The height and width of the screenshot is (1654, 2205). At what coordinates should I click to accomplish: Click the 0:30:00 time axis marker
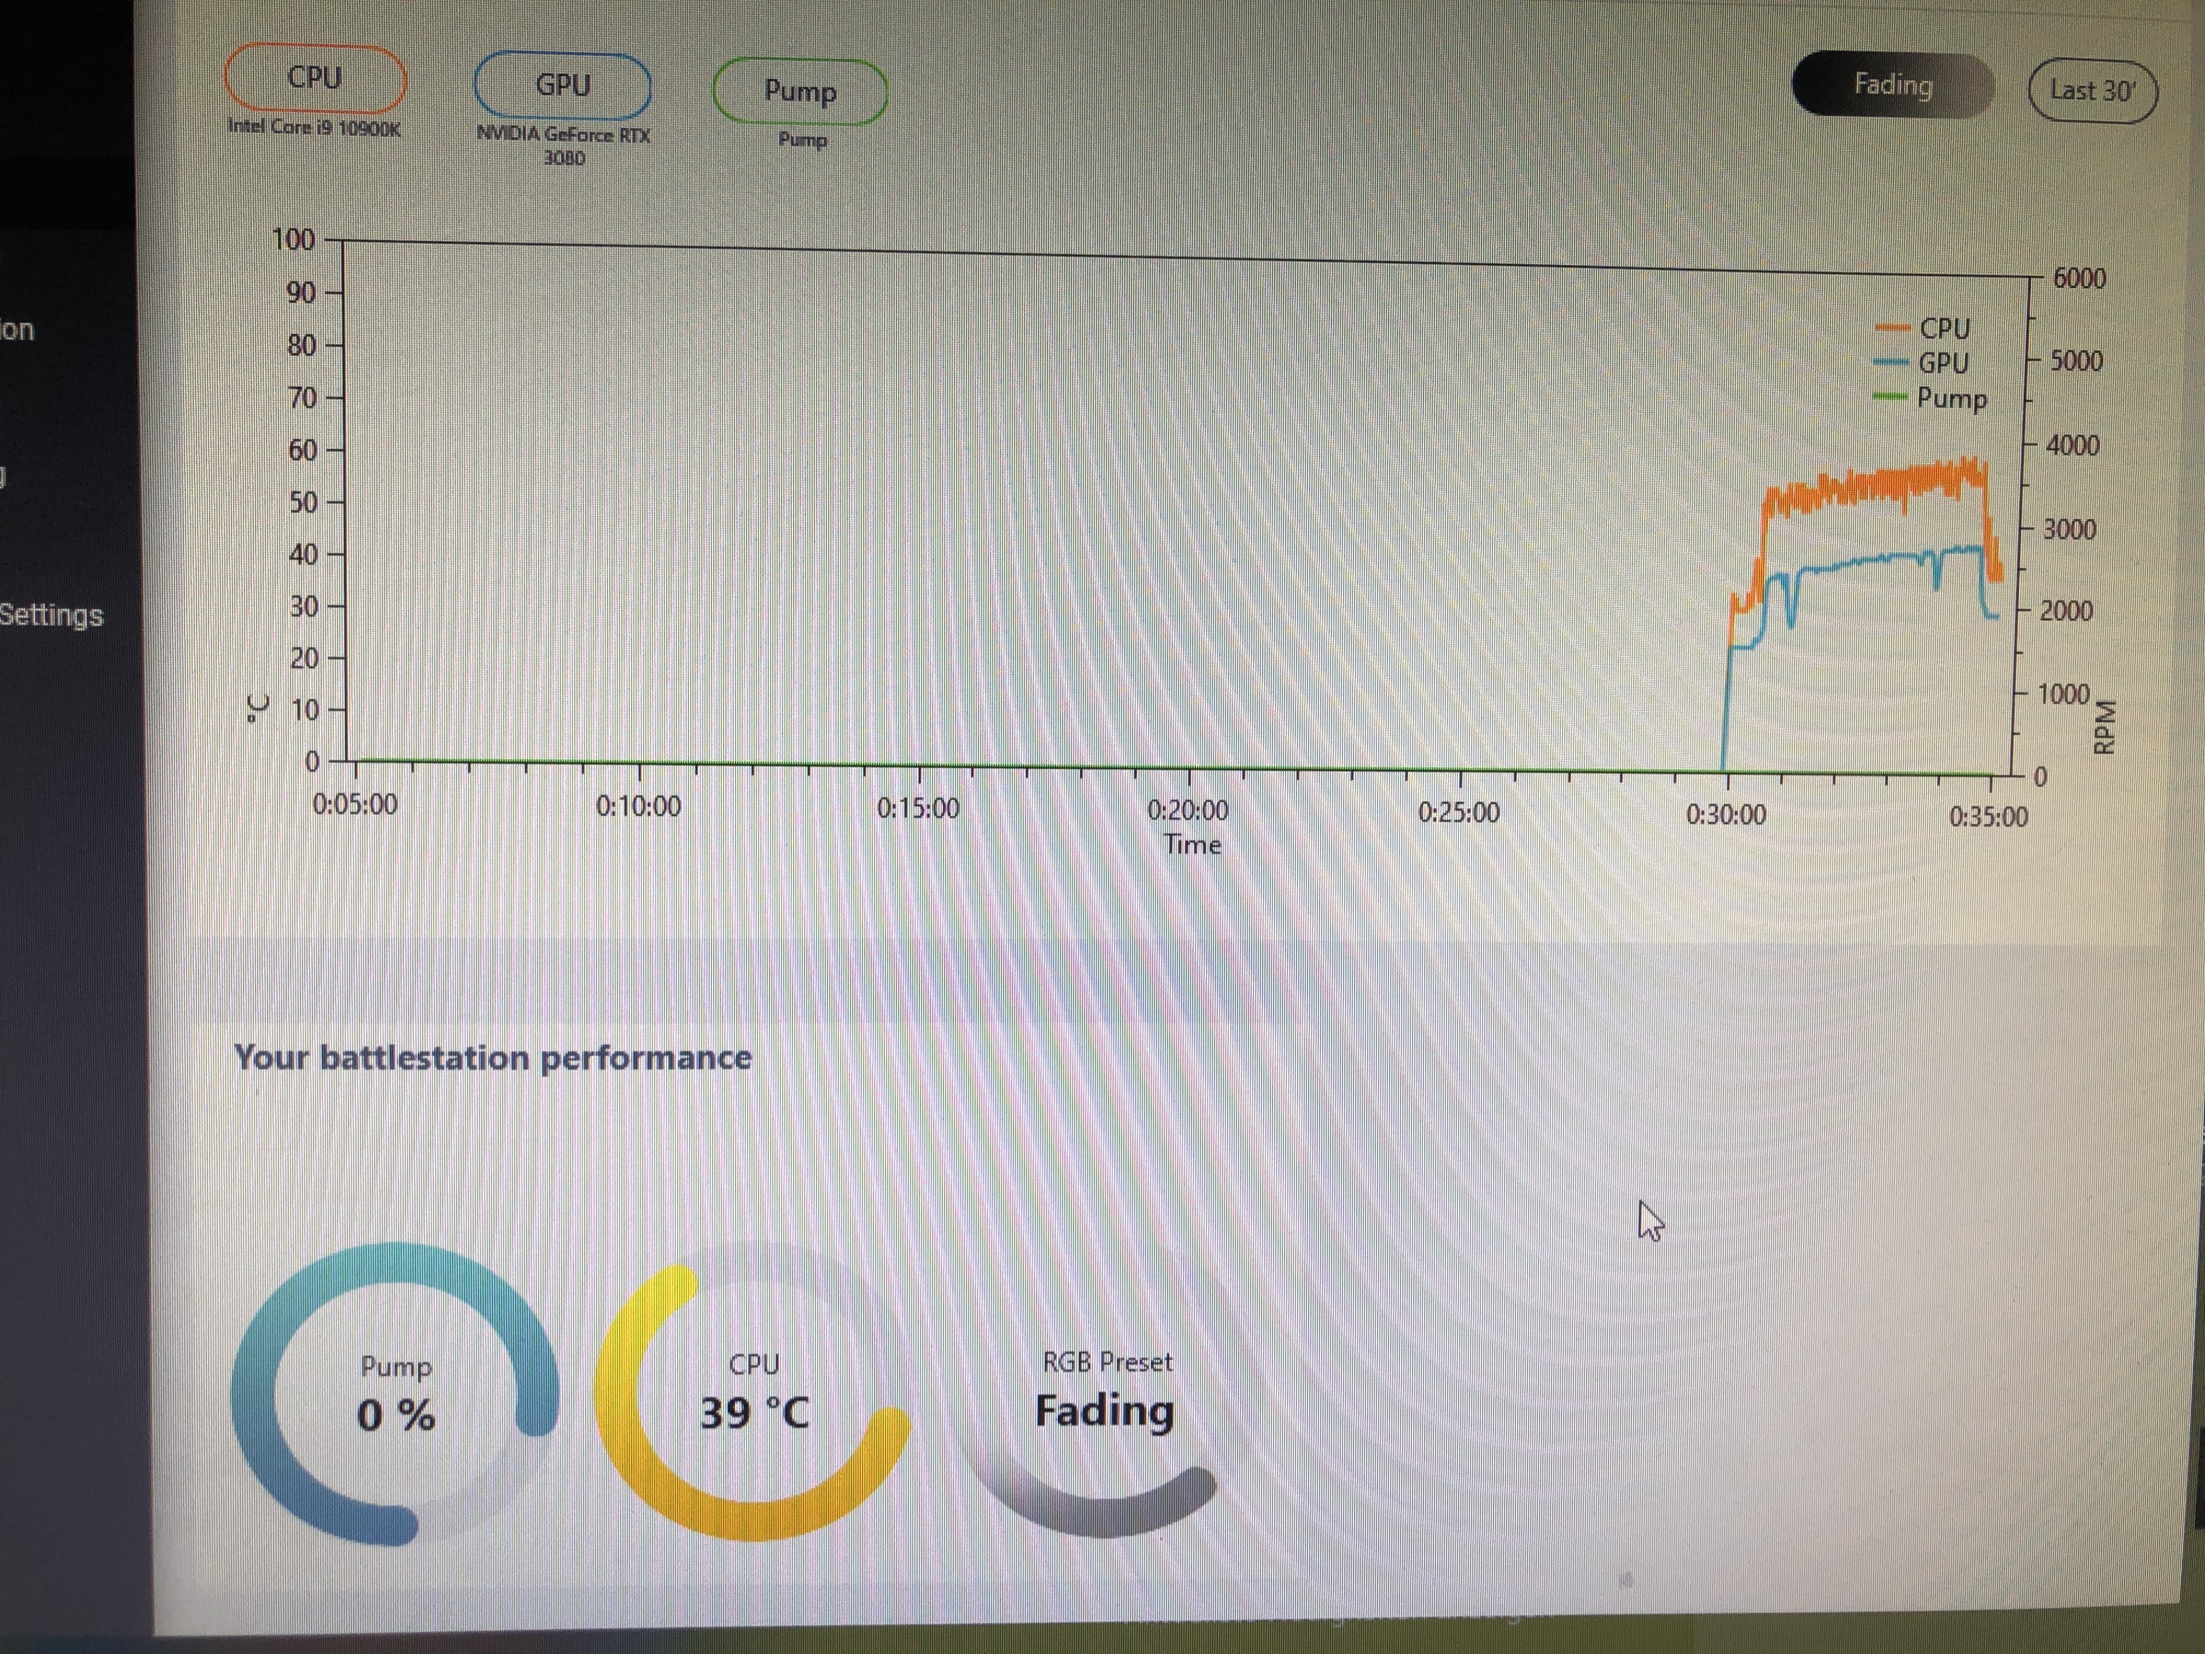1726,814
